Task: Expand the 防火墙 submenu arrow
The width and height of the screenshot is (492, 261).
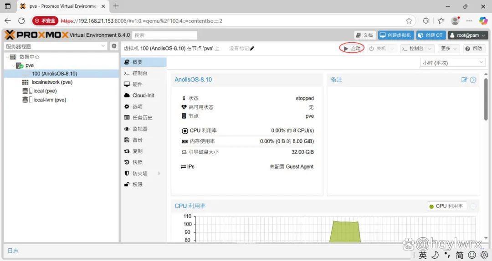Action: coord(159,173)
